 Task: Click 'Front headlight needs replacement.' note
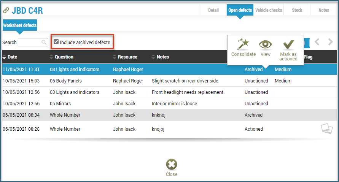(x=188, y=92)
